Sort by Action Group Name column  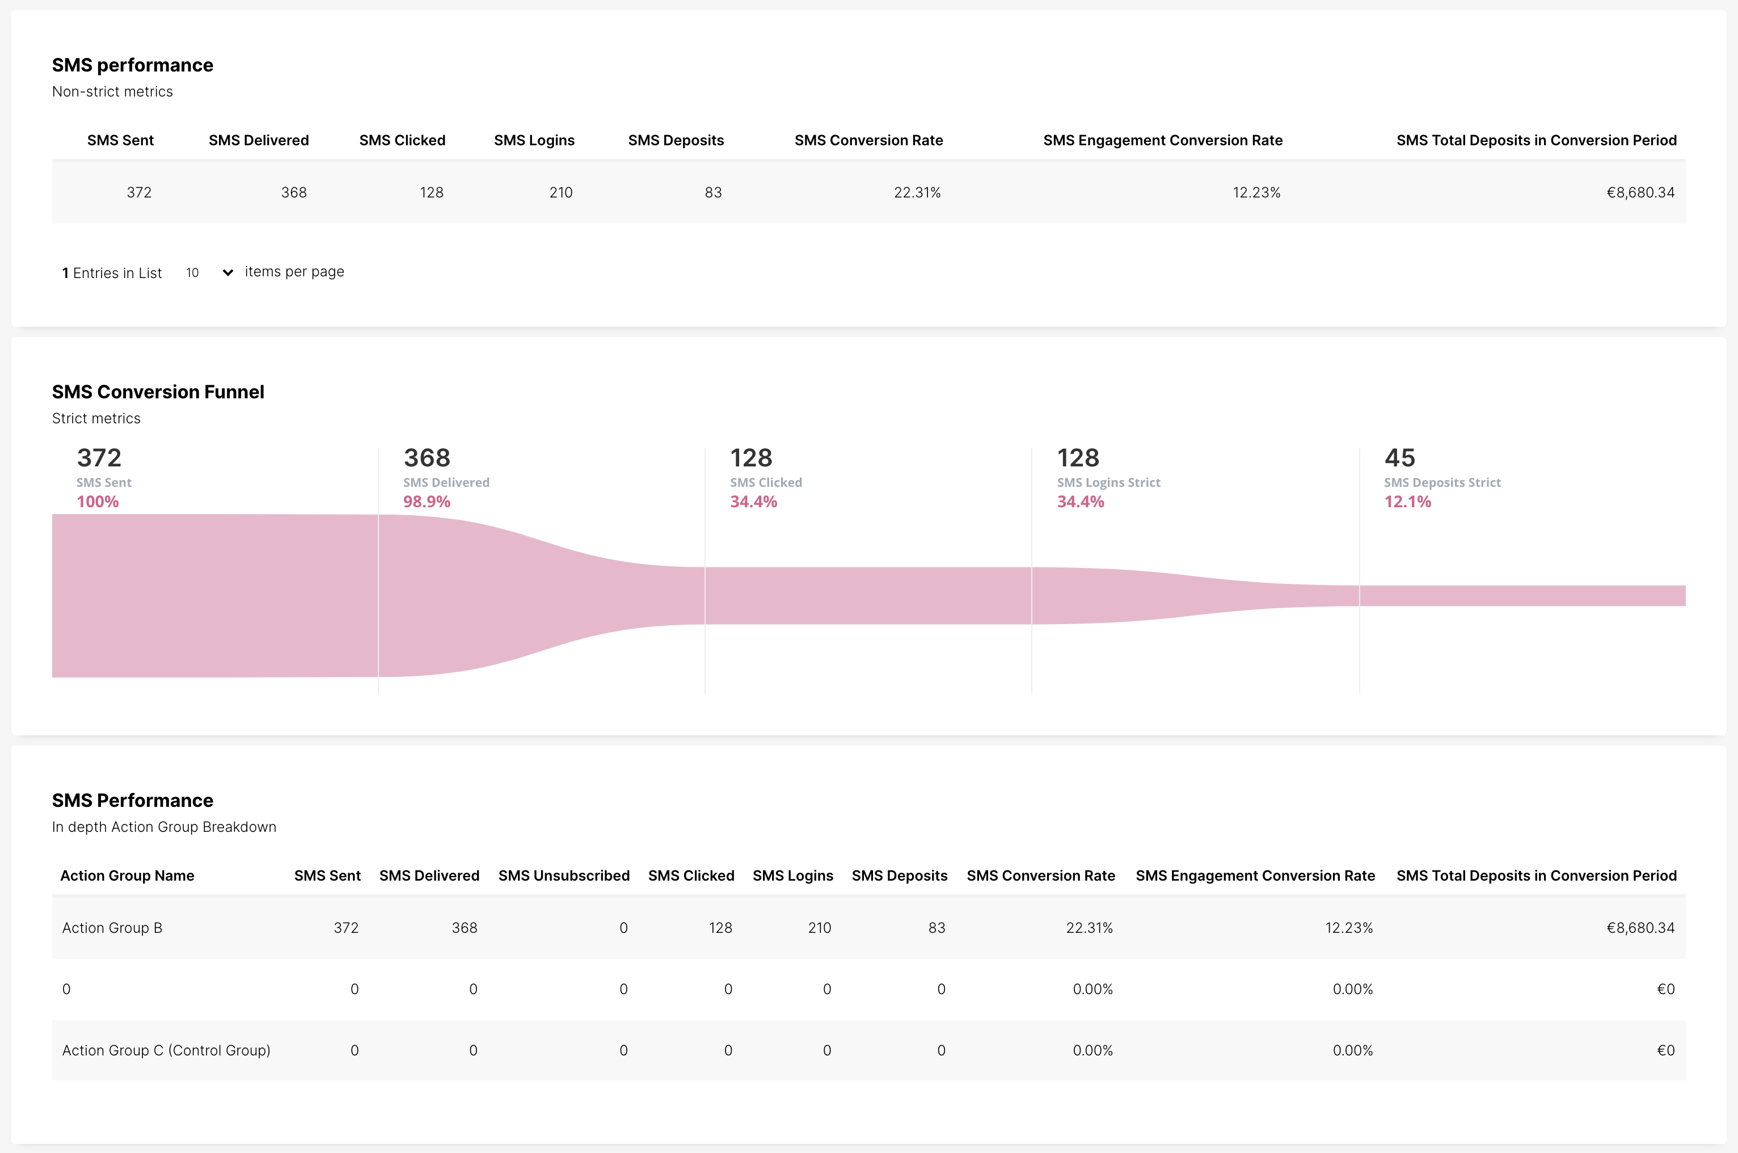pyautogui.click(x=127, y=876)
